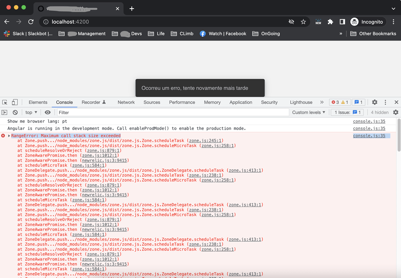Viewport: 401px width, 278px height.
Task: Click the console Filter input field
Action: tap(117, 112)
